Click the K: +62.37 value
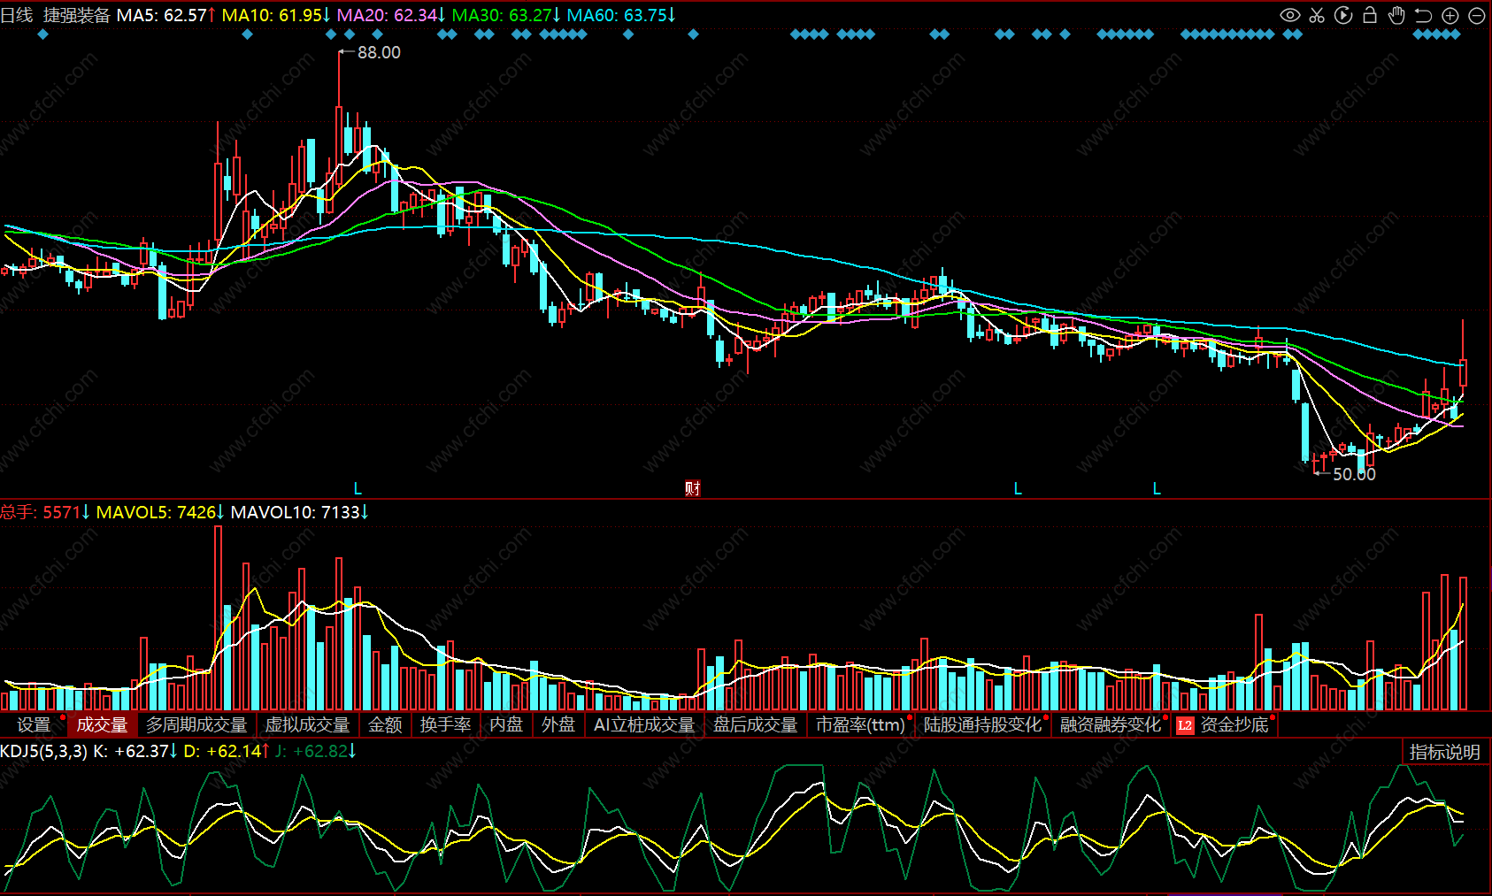Screen dimensions: 1492x896 pyautogui.click(x=136, y=751)
